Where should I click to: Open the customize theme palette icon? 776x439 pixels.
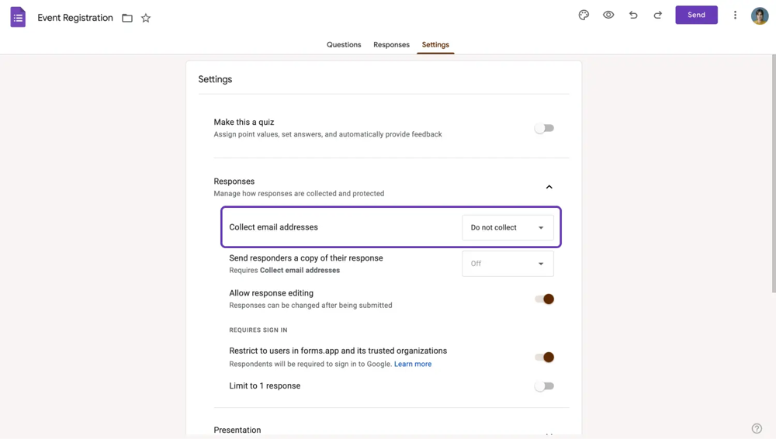tap(584, 15)
